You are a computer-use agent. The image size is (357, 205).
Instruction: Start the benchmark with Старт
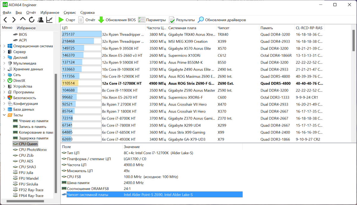pyautogui.click(x=67, y=20)
